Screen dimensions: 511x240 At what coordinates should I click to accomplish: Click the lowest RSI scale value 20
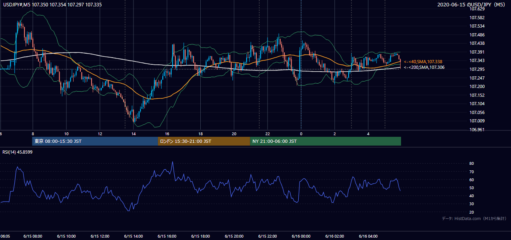(x=472, y=212)
